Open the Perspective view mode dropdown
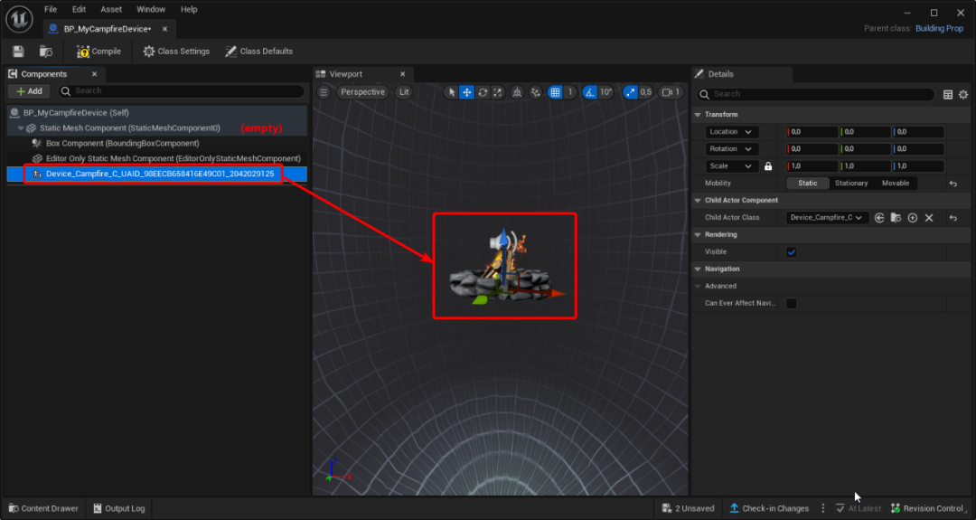The width and height of the screenshot is (976, 520). click(362, 92)
